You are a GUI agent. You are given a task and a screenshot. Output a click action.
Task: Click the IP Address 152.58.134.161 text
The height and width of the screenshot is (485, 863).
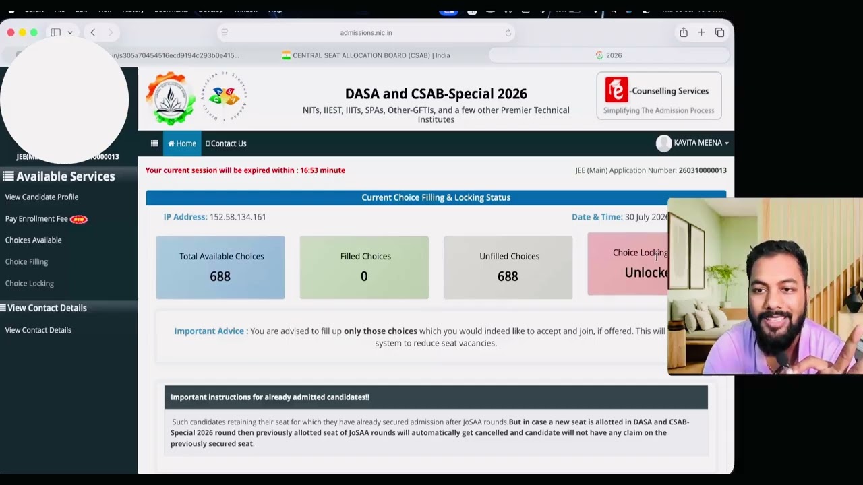[x=214, y=217]
